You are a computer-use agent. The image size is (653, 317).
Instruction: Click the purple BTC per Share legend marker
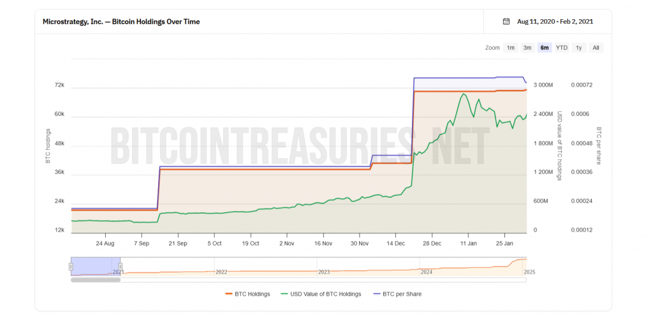click(x=376, y=294)
